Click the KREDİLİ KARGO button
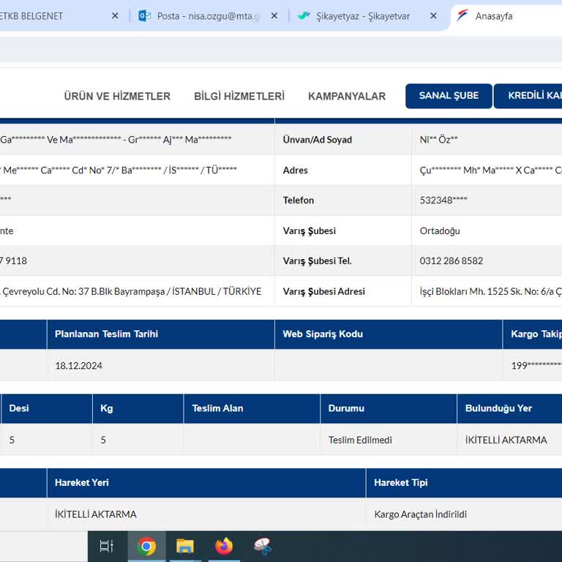The height and width of the screenshot is (562, 562). (x=528, y=96)
